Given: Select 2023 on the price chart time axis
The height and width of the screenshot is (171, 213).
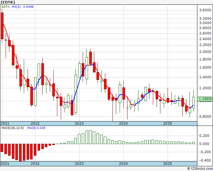Looking at the screenshot, I should [79, 123].
